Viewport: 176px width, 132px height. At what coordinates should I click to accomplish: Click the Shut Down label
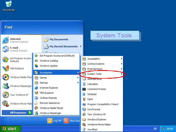click(75, 121)
